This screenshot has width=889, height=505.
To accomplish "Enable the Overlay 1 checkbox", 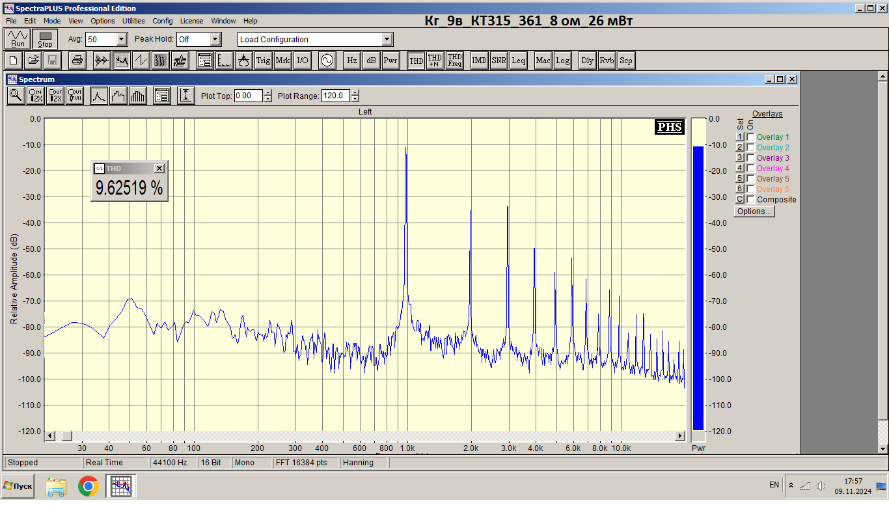I will click(x=750, y=137).
